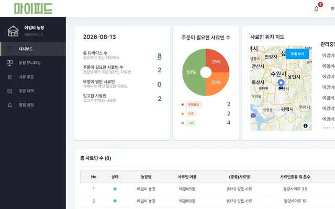The height and width of the screenshot is (209, 335).
Task: Click the 에임비6동 cell
Action: [x=187, y=201]
